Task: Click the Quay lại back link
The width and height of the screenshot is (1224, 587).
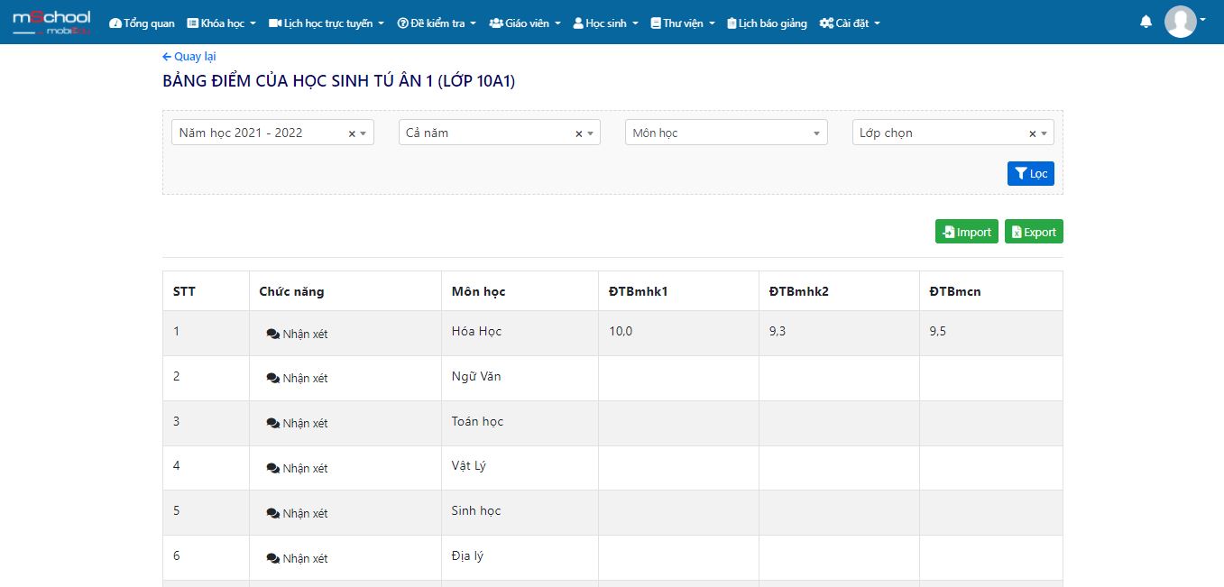Action: click(189, 57)
